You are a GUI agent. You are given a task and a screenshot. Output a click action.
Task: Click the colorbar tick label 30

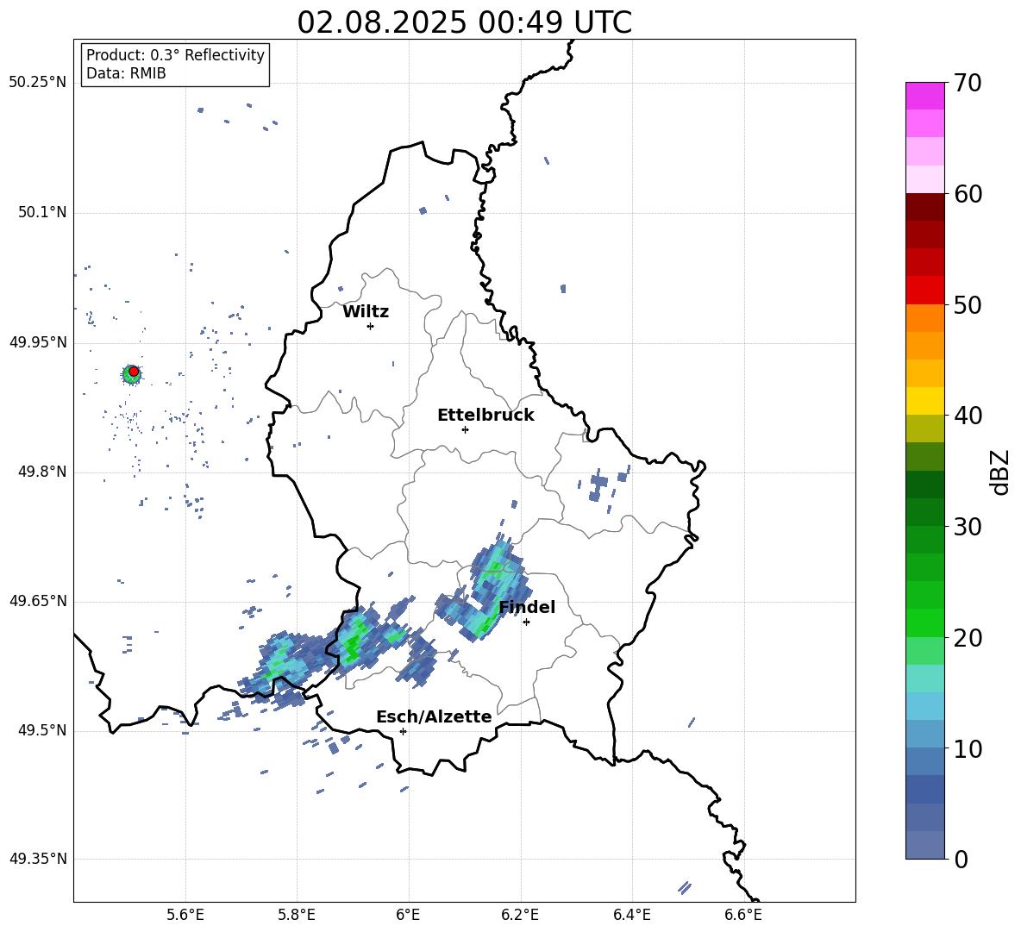point(968,527)
